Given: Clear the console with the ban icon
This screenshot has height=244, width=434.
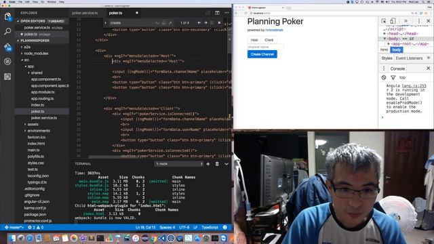Looking at the screenshot, I should click(384, 77).
